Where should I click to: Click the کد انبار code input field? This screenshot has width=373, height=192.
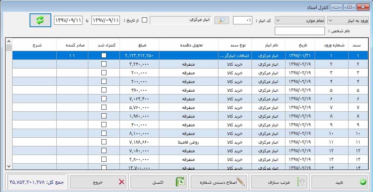click(x=242, y=20)
